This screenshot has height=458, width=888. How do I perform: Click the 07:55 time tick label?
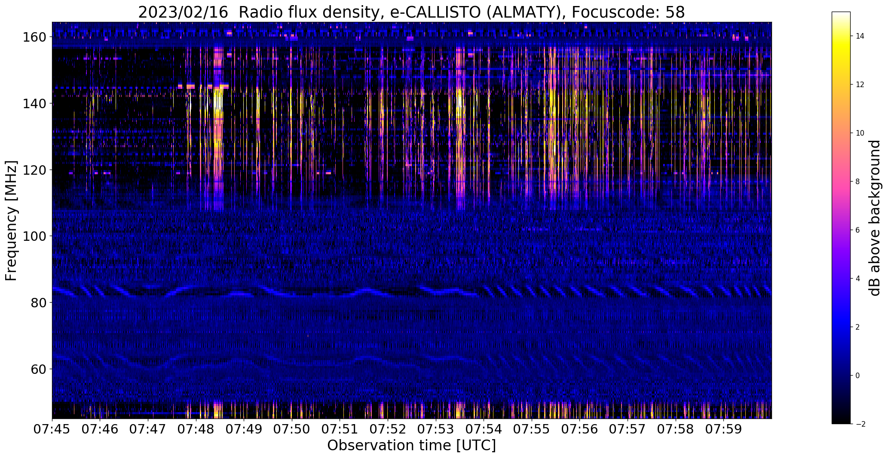coord(532,429)
